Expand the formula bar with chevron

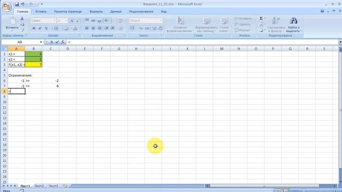point(340,42)
